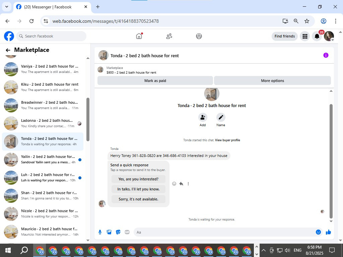343x257 pixels.
Task: Open Windows Start menu
Action: tap(8, 250)
